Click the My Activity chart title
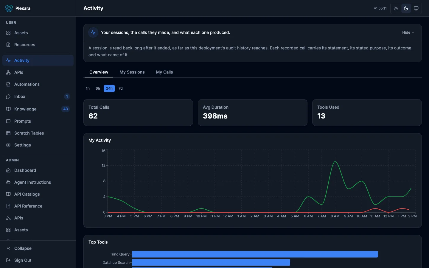The image size is (429, 268). (100, 140)
